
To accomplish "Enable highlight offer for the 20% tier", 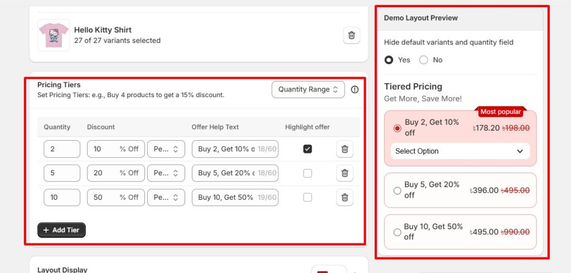I will pos(308,173).
